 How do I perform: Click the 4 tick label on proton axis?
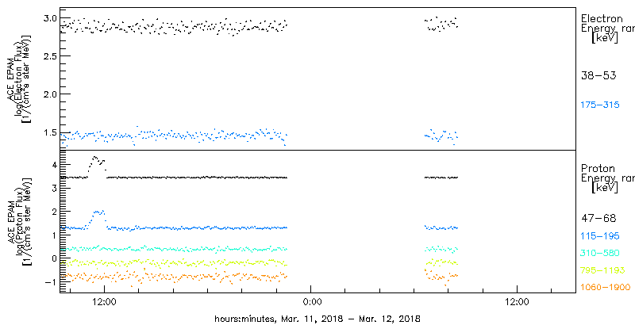click(x=53, y=165)
